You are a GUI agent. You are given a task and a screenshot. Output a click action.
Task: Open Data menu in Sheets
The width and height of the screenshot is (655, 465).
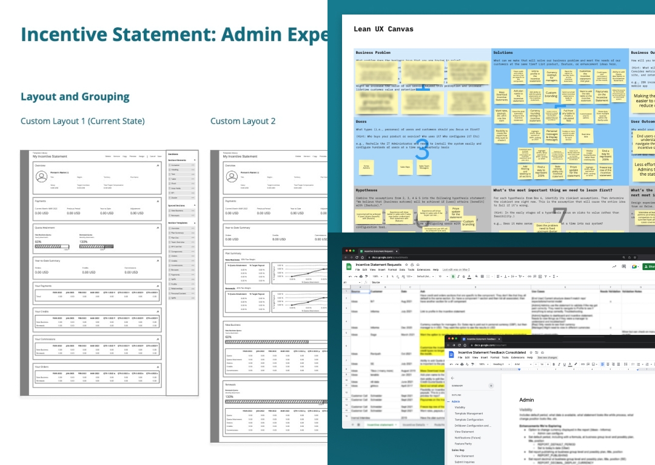coord(402,270)
